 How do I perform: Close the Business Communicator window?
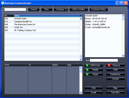tap(126, 3)
